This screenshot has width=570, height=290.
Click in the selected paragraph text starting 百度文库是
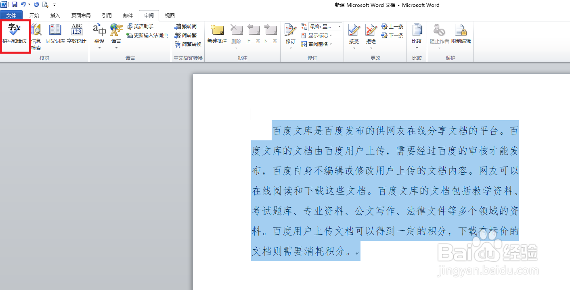tap(385, 190)
